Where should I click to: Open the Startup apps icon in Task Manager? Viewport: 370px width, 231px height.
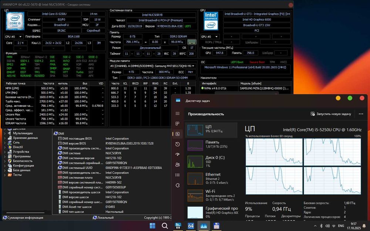point(178,154)
